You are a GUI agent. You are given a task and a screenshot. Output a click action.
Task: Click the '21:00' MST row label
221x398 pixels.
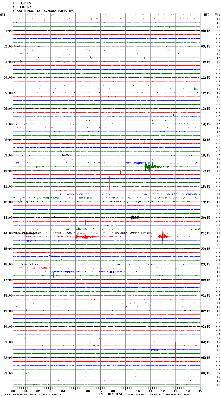8,342
